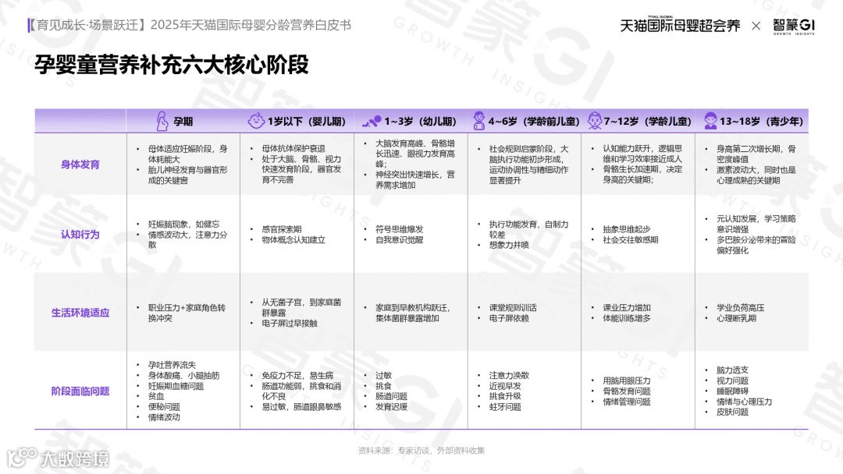This screenshot has width=843, height=474.
Task: Click the text 孕吐营养流失
Action: [x=172, y=365]
